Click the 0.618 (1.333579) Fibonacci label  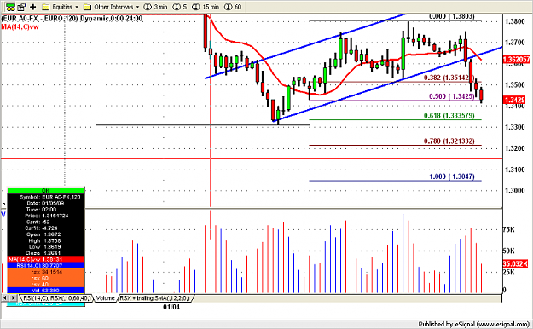point(449,116)
